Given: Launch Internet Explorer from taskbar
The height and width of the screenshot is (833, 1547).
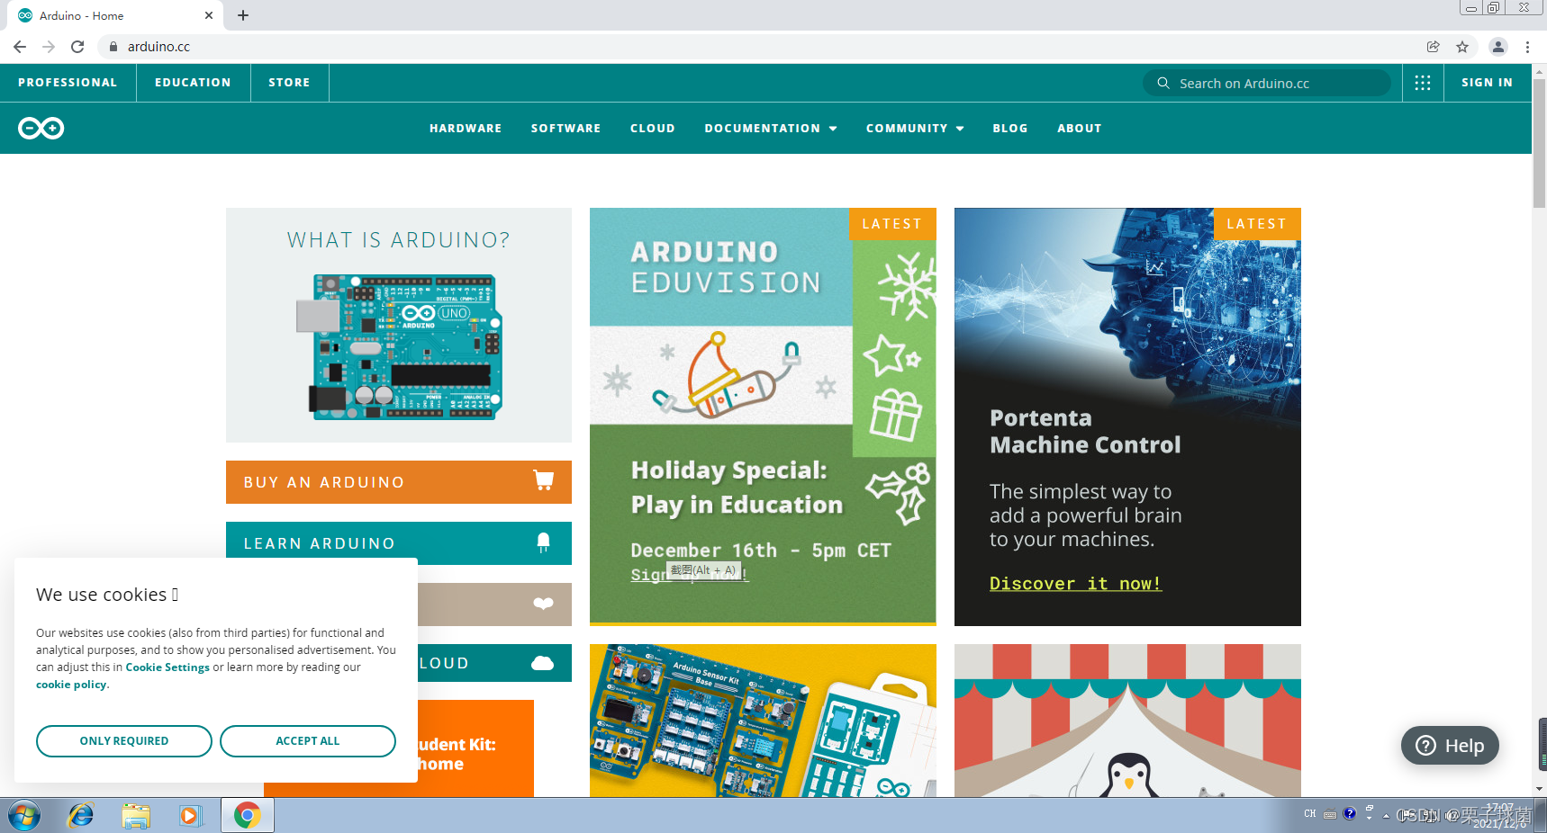Looking at the screenshot, I should pos(81,816).
